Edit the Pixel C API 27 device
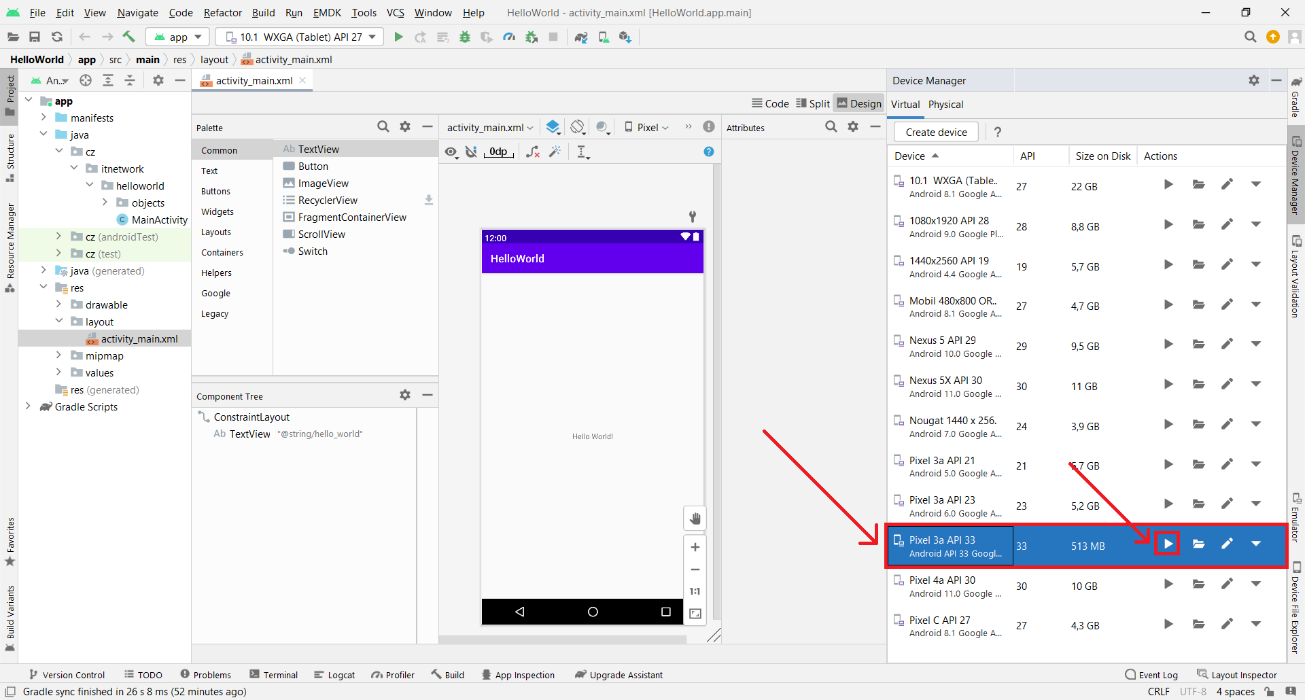Viewport: 1305px width, 700px height. tap(1227, 623)
